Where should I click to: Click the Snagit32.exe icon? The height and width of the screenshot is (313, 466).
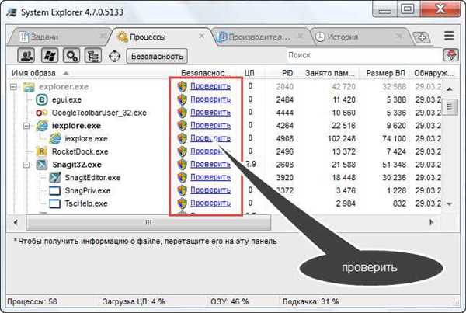42,165
